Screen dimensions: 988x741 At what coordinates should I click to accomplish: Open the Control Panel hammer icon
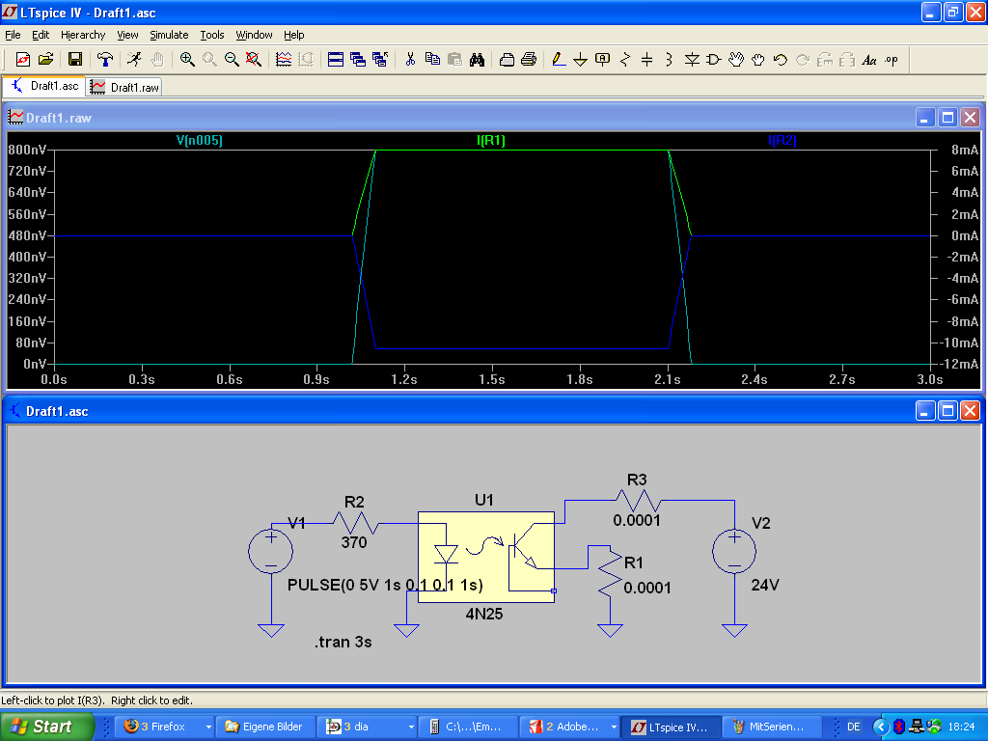click(x=104, y=59)
